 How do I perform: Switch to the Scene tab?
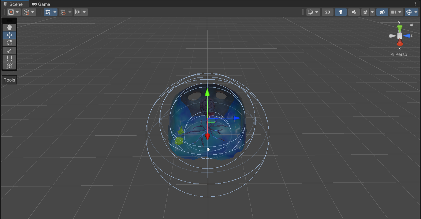pyautogui.click(x=13, y=4)
